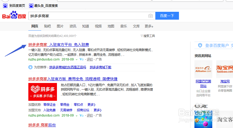Switch to the 地图 tab
The width and height of the screenshot is (233, 128).
[111, 26]
